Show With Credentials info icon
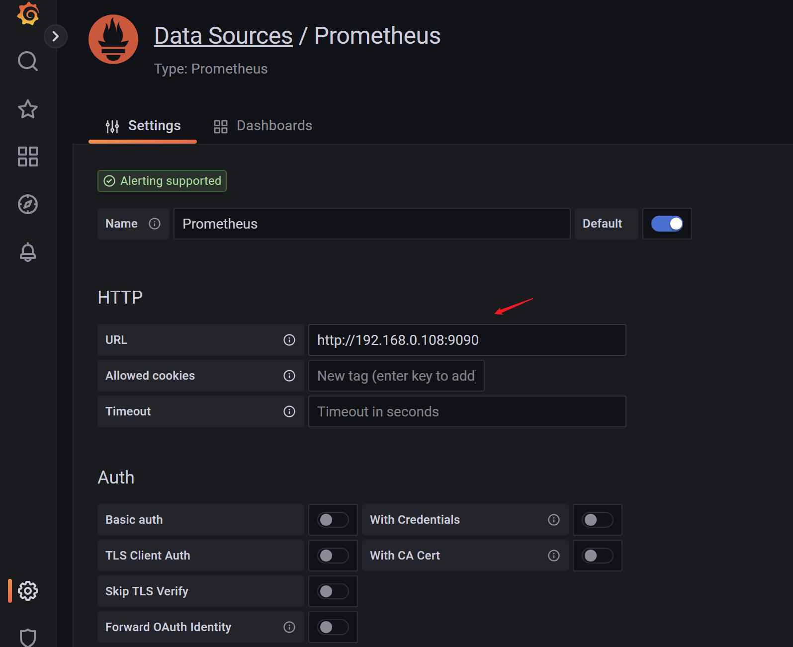 click(x=554, y=520)
